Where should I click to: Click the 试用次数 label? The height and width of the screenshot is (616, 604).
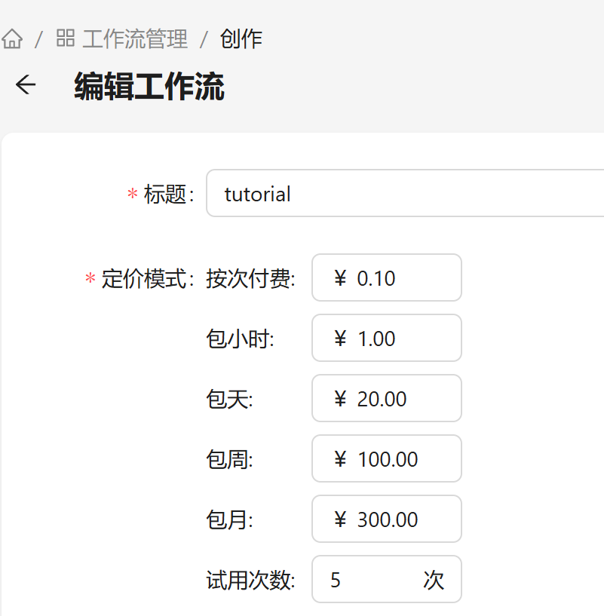pyautogui.click(x=250, y=581)
